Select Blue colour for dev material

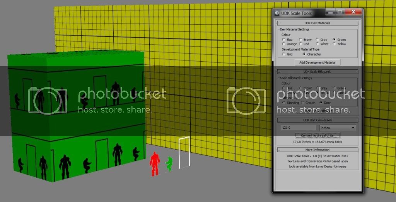tap(284, 40)
